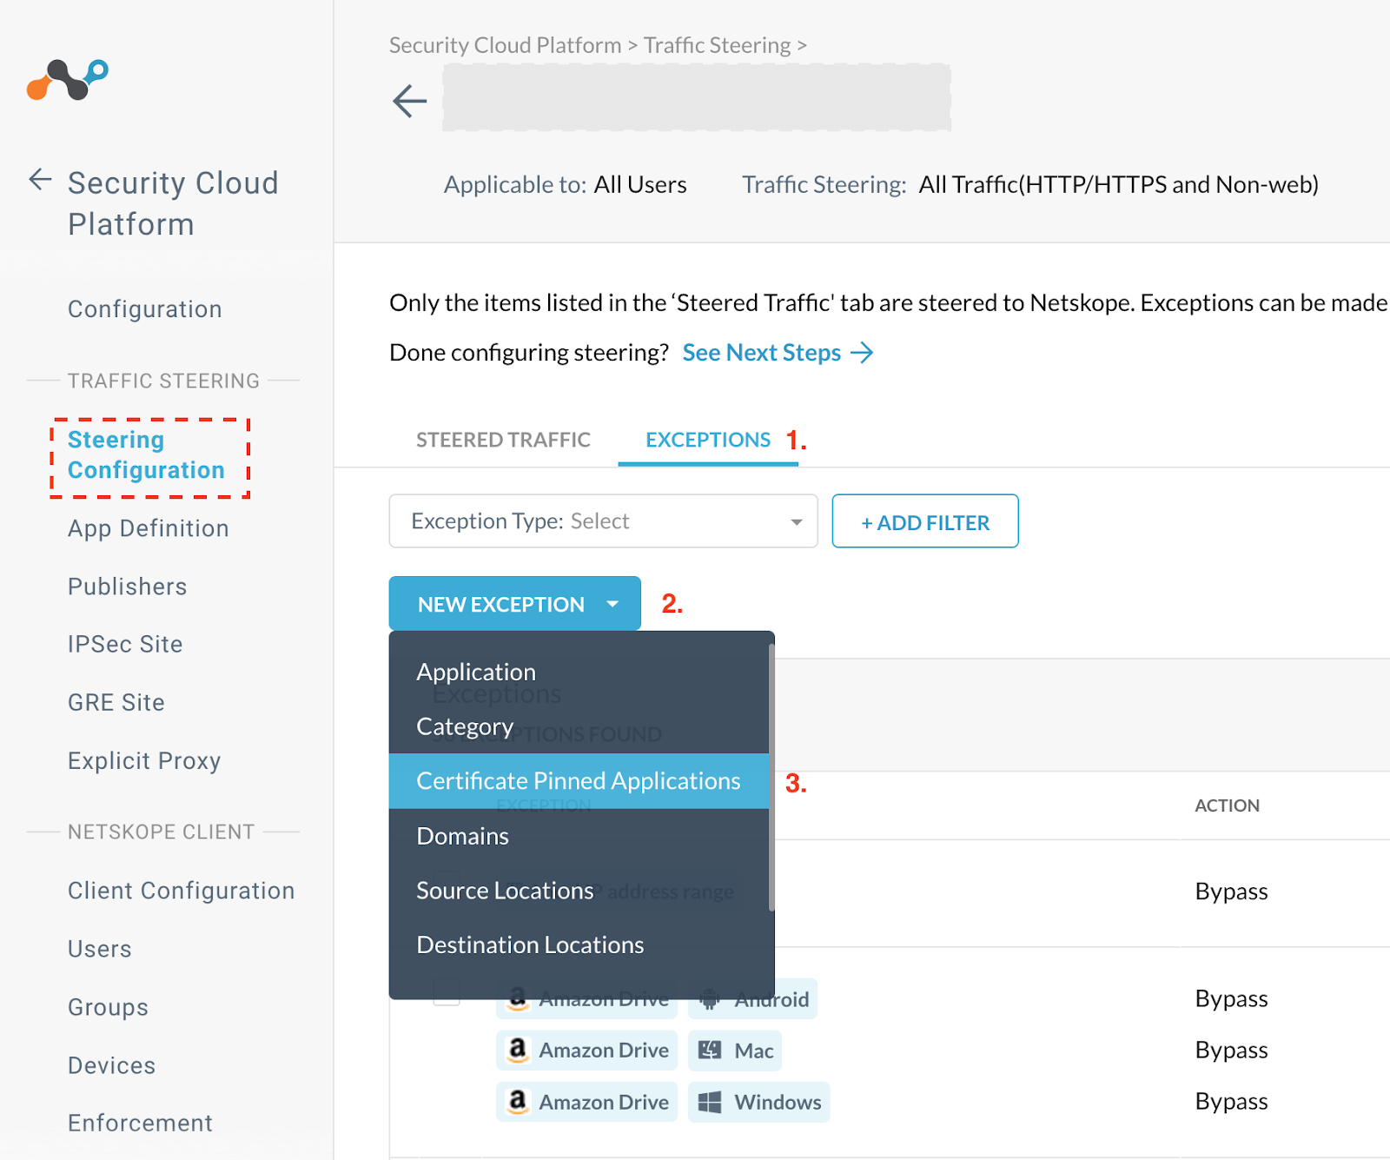Click the Mac platform icon

710,1051
